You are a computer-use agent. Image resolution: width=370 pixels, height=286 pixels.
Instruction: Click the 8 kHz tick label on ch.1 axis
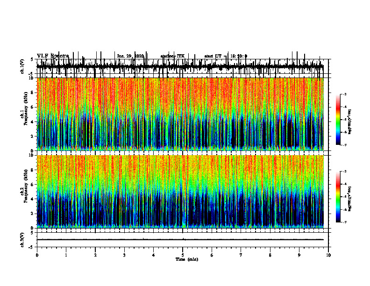[x=33, y=93]
